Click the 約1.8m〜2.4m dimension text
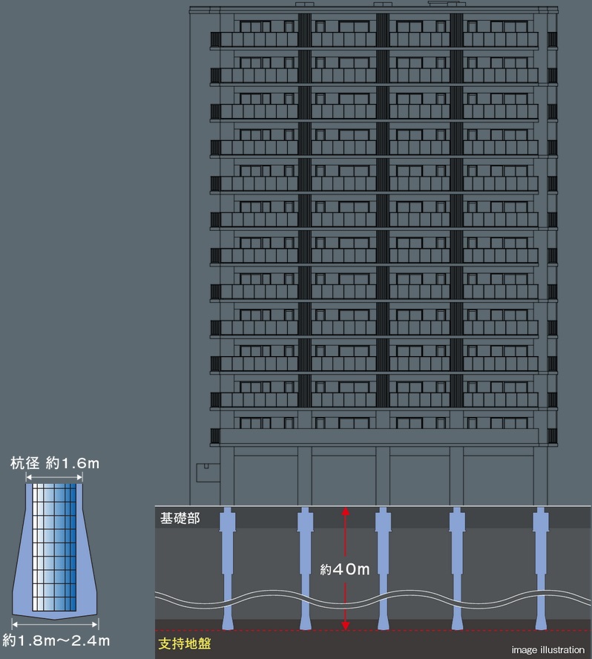 pos(56,640)
